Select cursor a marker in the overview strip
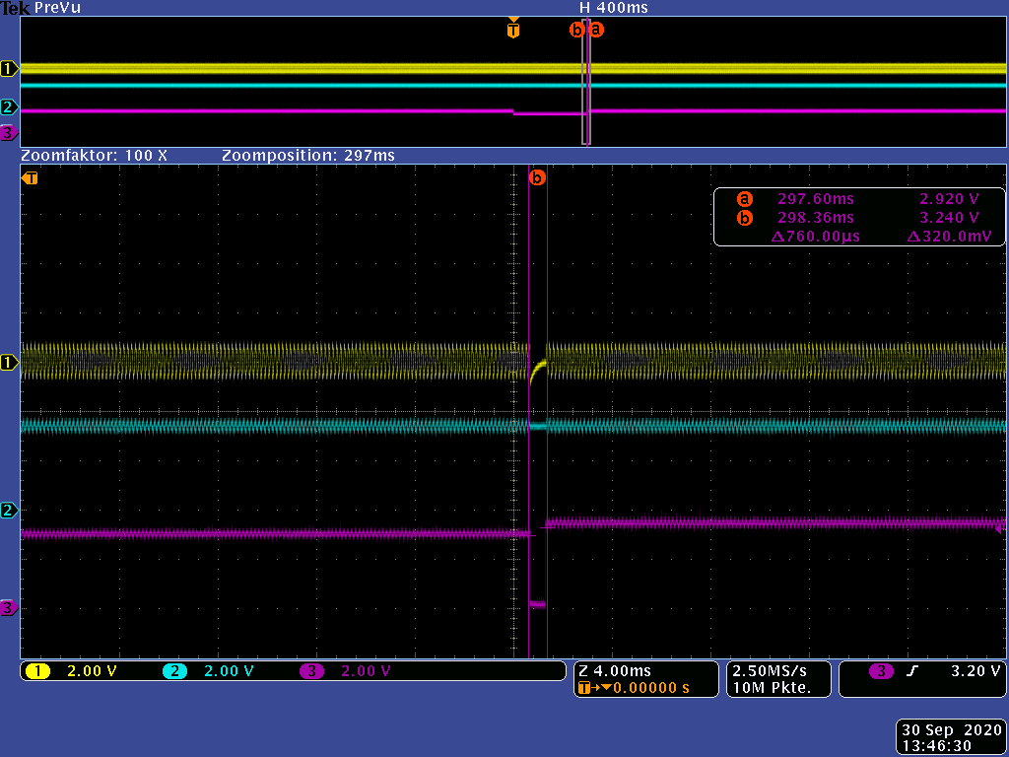The image size is (1009, 757). click(x=596, y=30)
